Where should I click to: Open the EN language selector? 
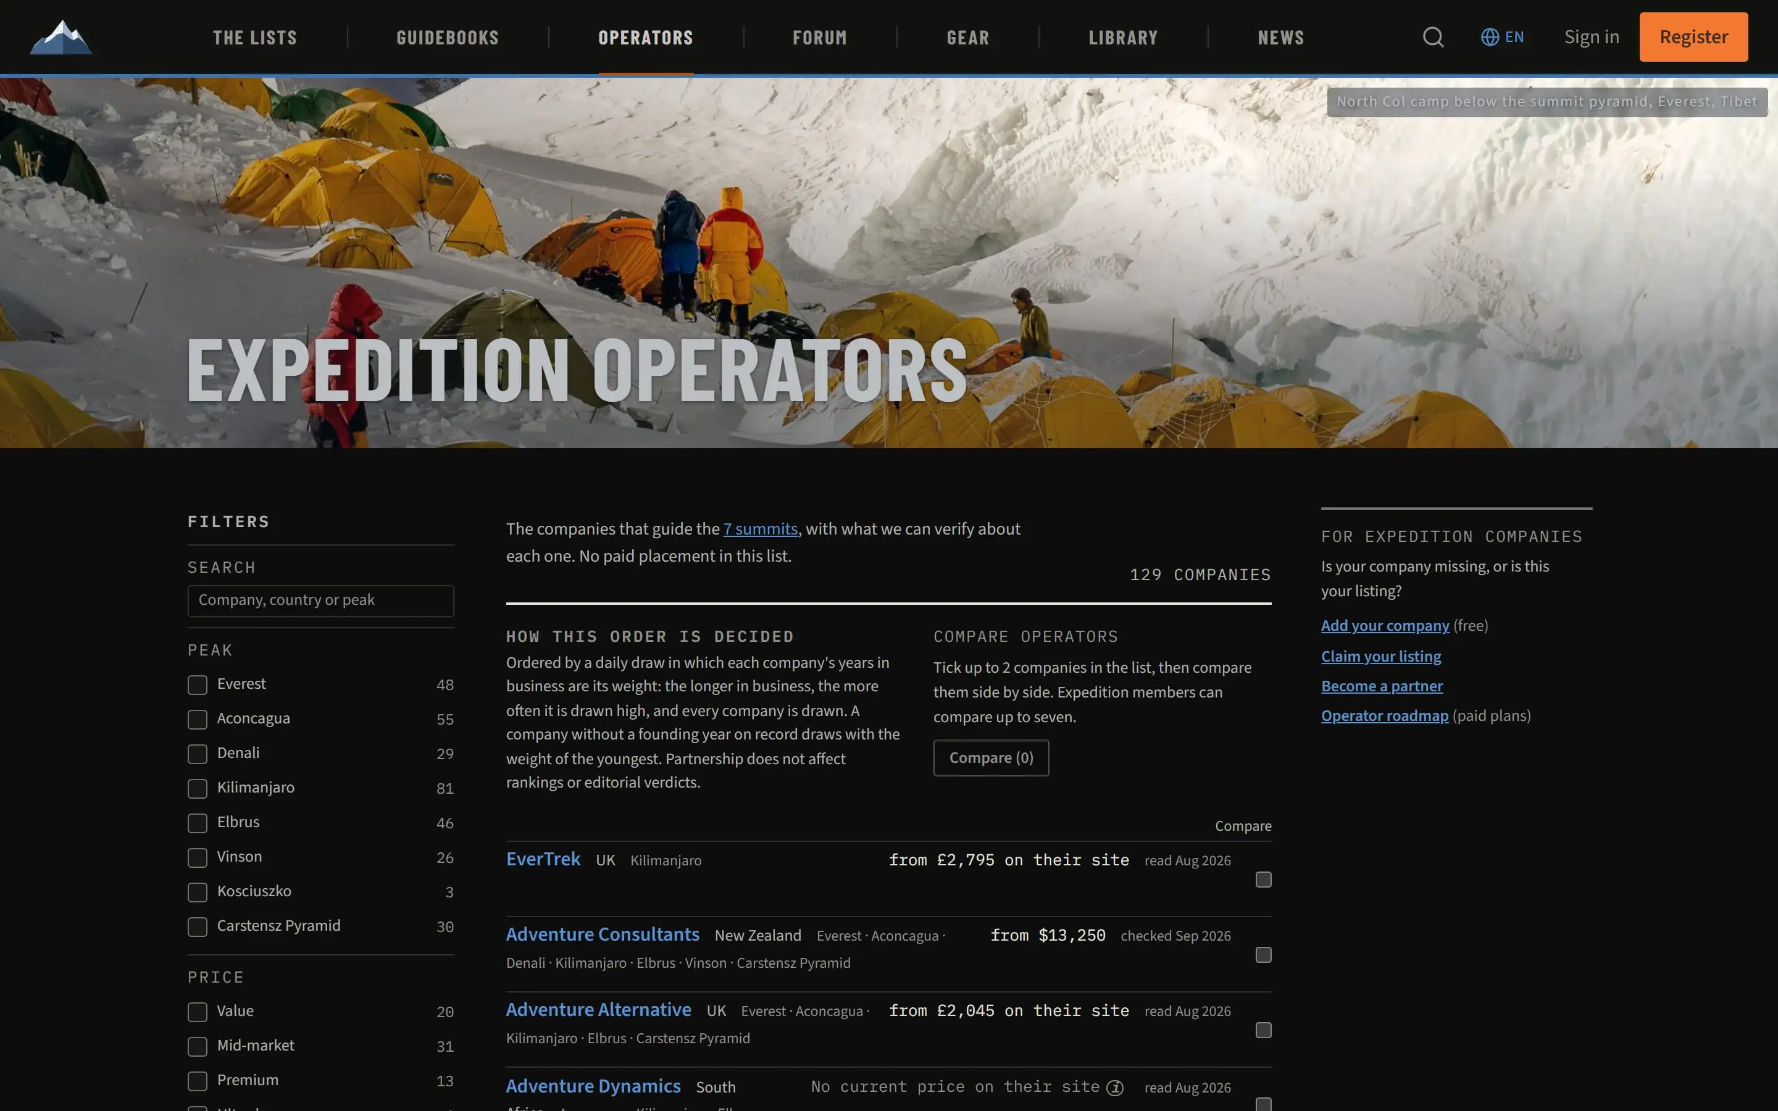click(x=1502, y=37)
